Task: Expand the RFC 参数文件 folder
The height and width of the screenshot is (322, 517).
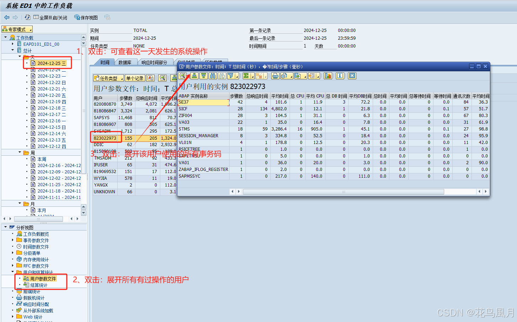Action: point(13,266)
